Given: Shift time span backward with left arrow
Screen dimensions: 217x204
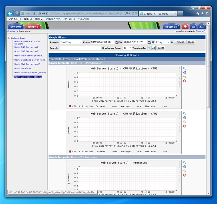Looking at the screenshot, I should [153, 42].
